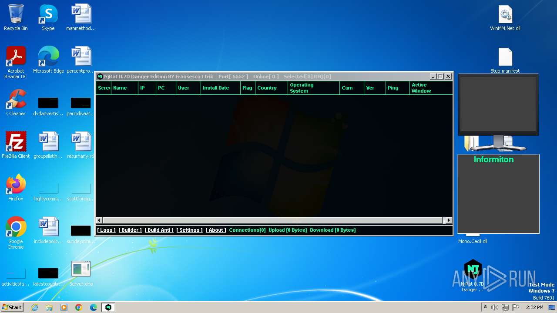Launch Microsoft Edge desktop shortcut
Viewport: 557px width, 313px height.
[x=48, y=60]
